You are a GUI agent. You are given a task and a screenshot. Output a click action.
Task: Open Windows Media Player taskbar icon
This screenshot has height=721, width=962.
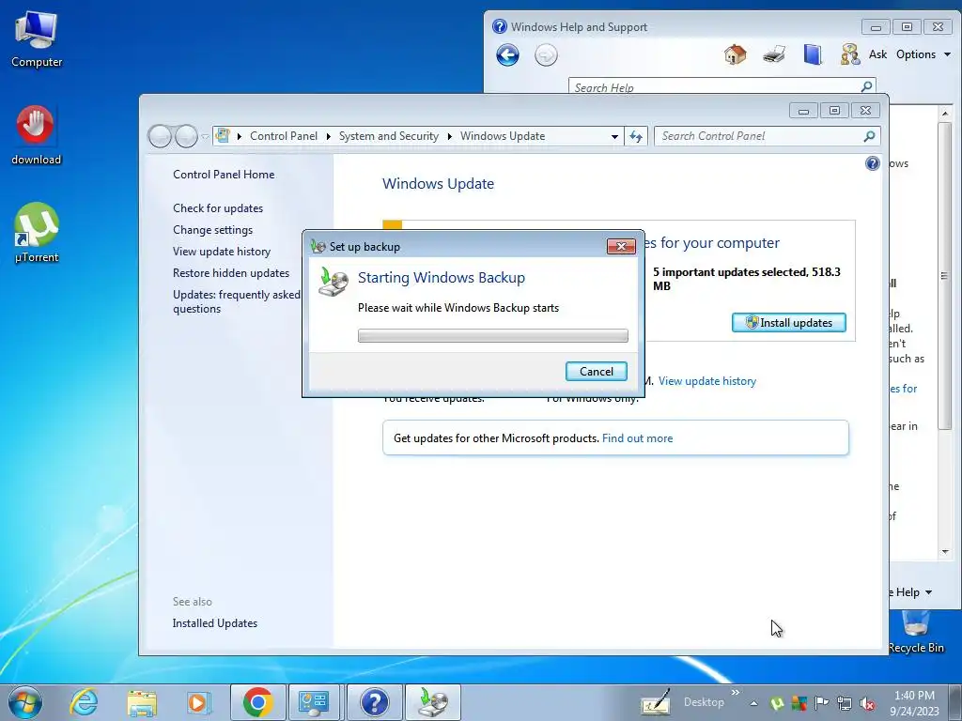coord(198,702)
